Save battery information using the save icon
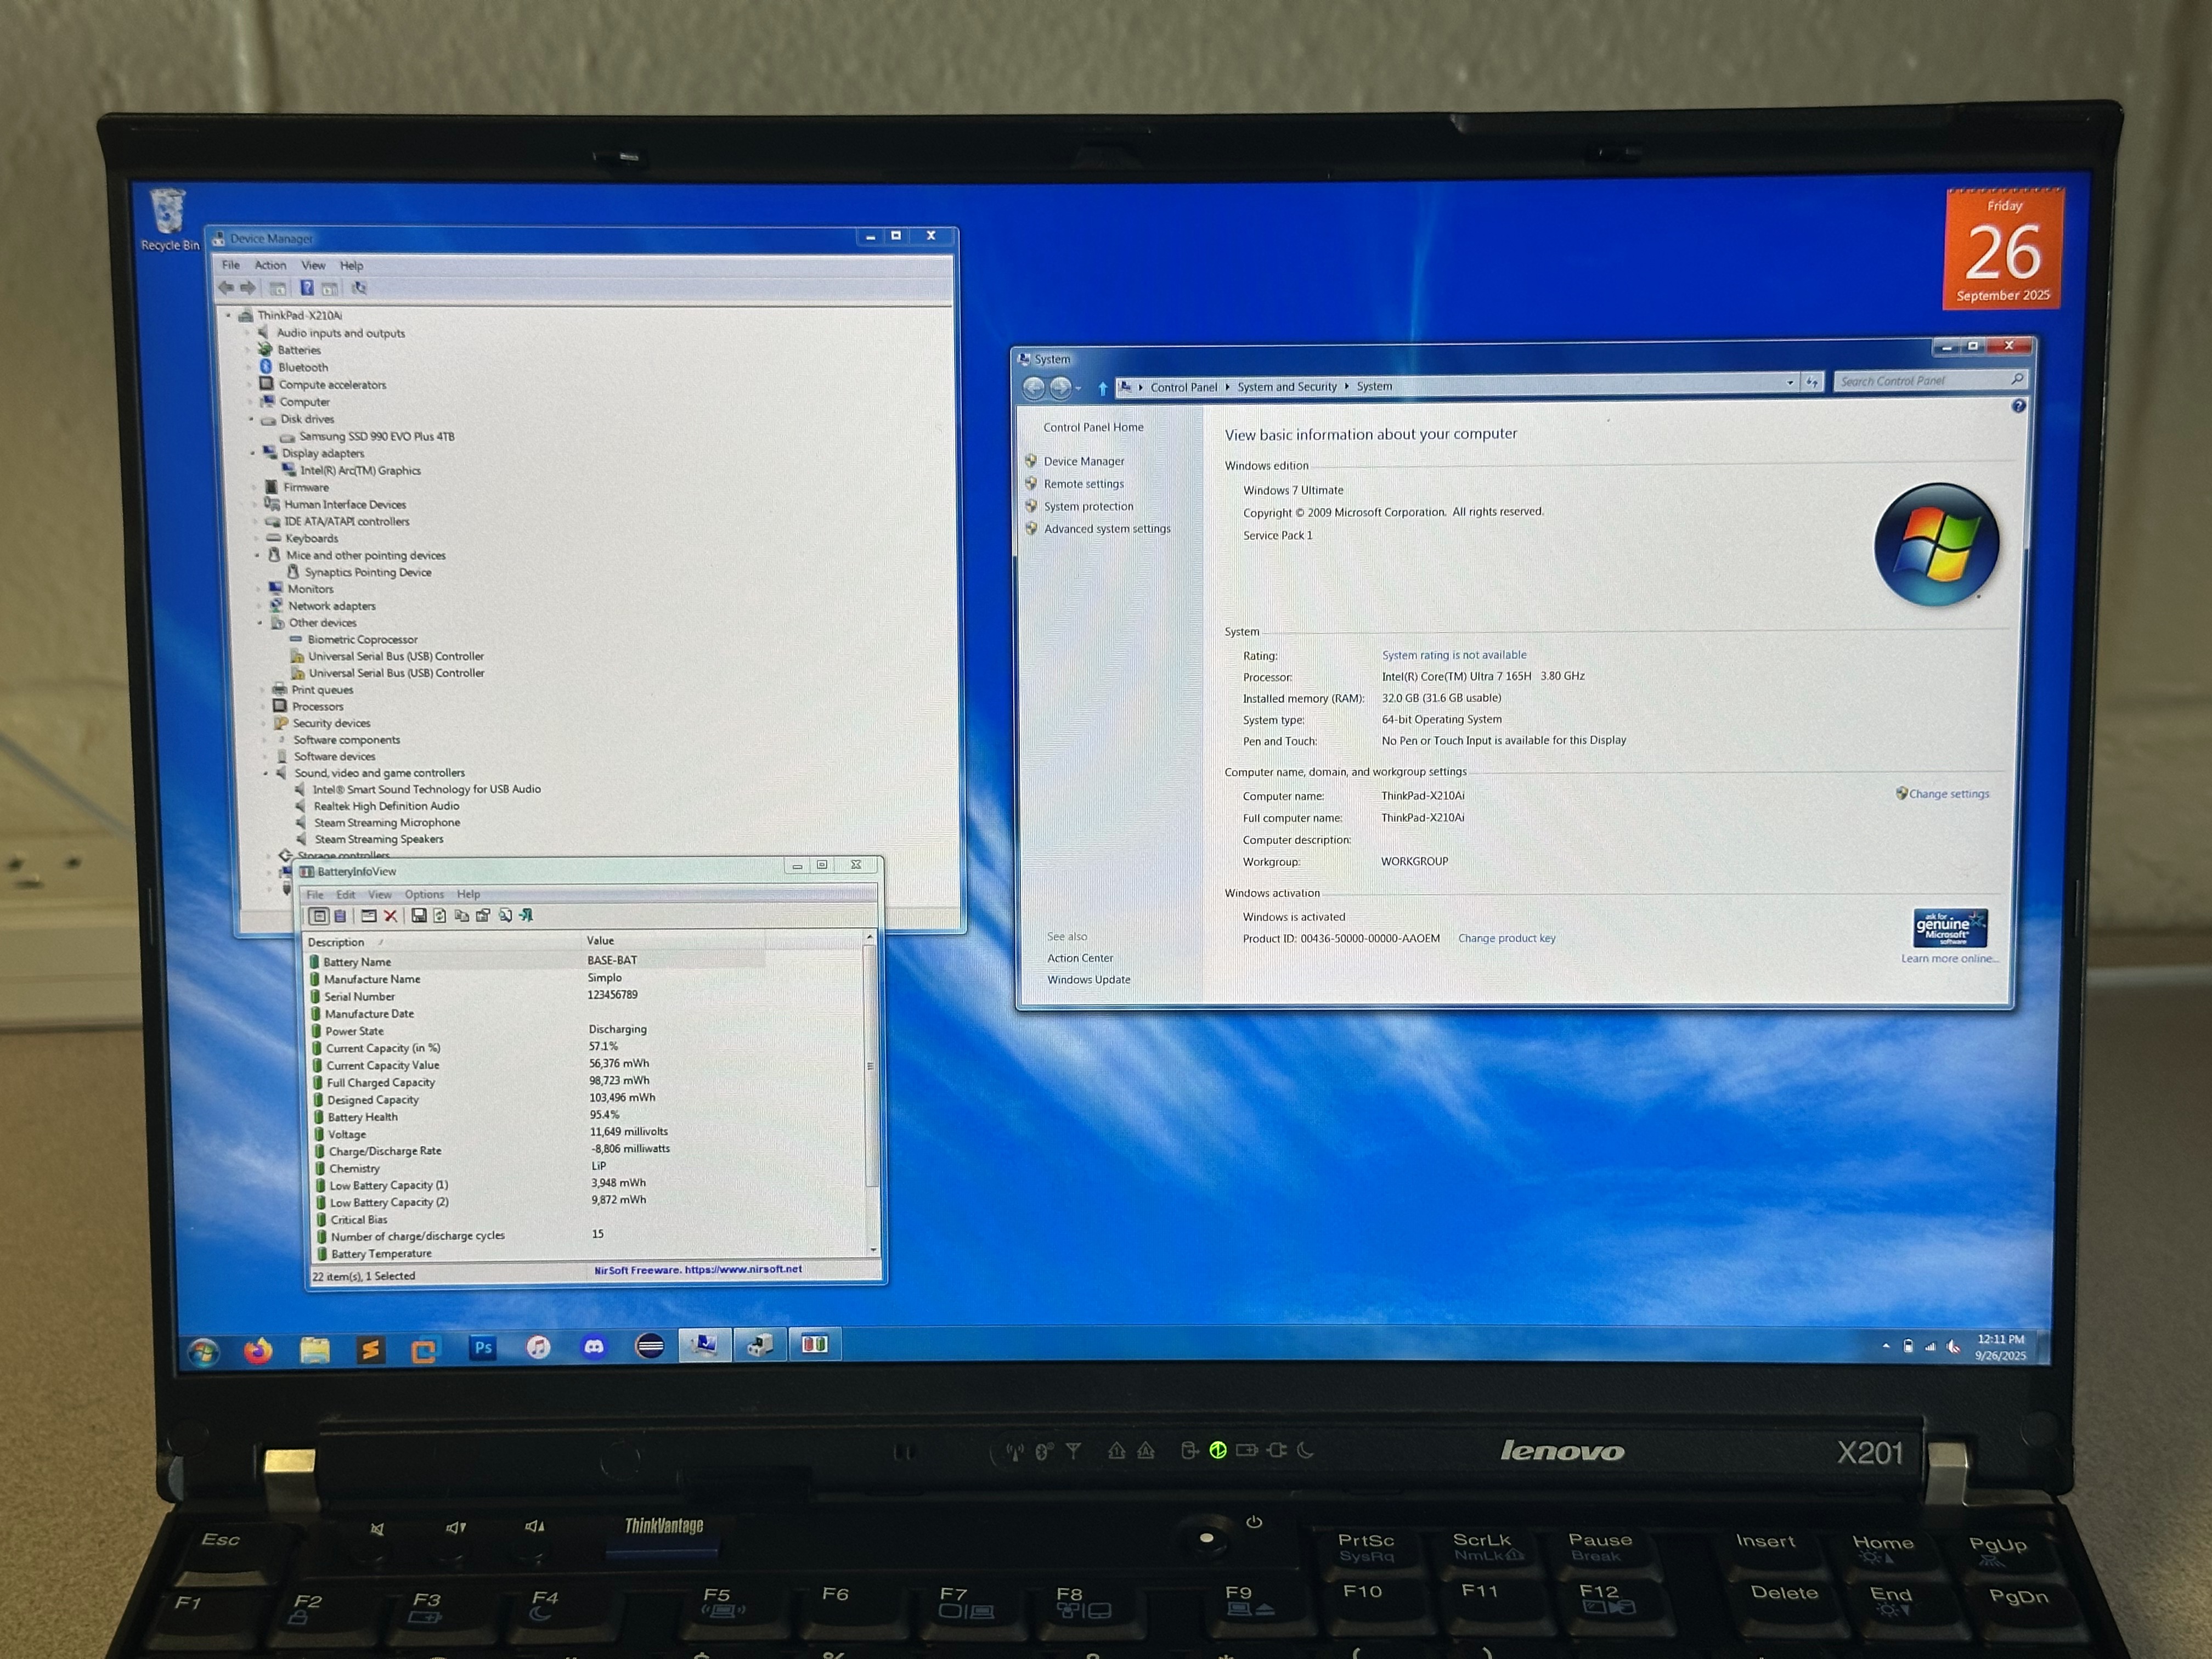Image resolution: width=2212 pixels, height=1659 pixels. 419,916
